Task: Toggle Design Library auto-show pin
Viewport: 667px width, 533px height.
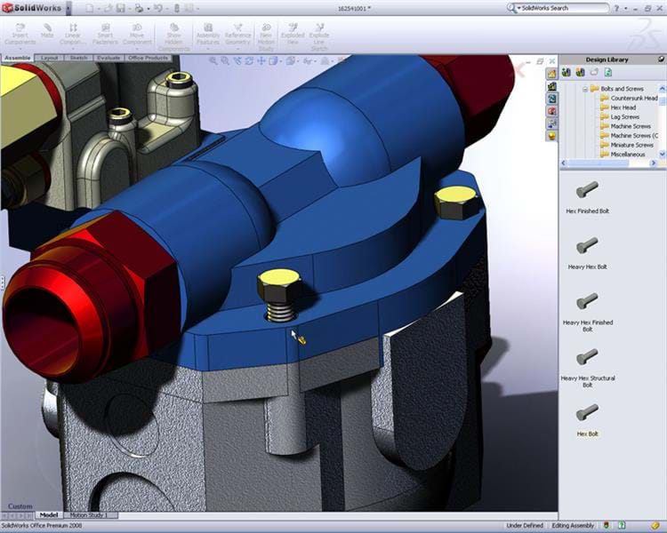Action: [662, 60]
